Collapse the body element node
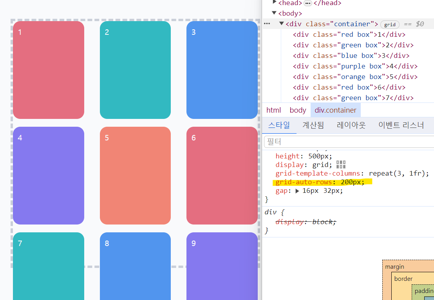Viewport: 434px width, 300px height. pos(274,13)
